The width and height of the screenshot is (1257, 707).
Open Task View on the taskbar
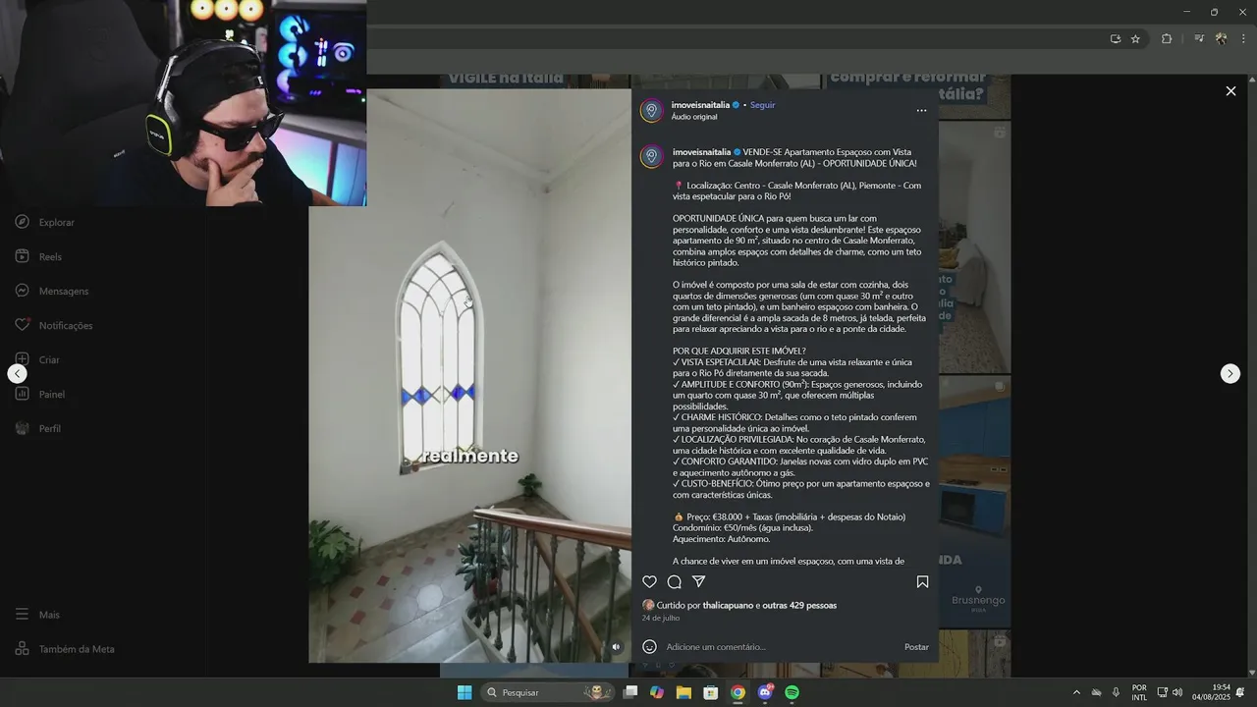[630, 692]
